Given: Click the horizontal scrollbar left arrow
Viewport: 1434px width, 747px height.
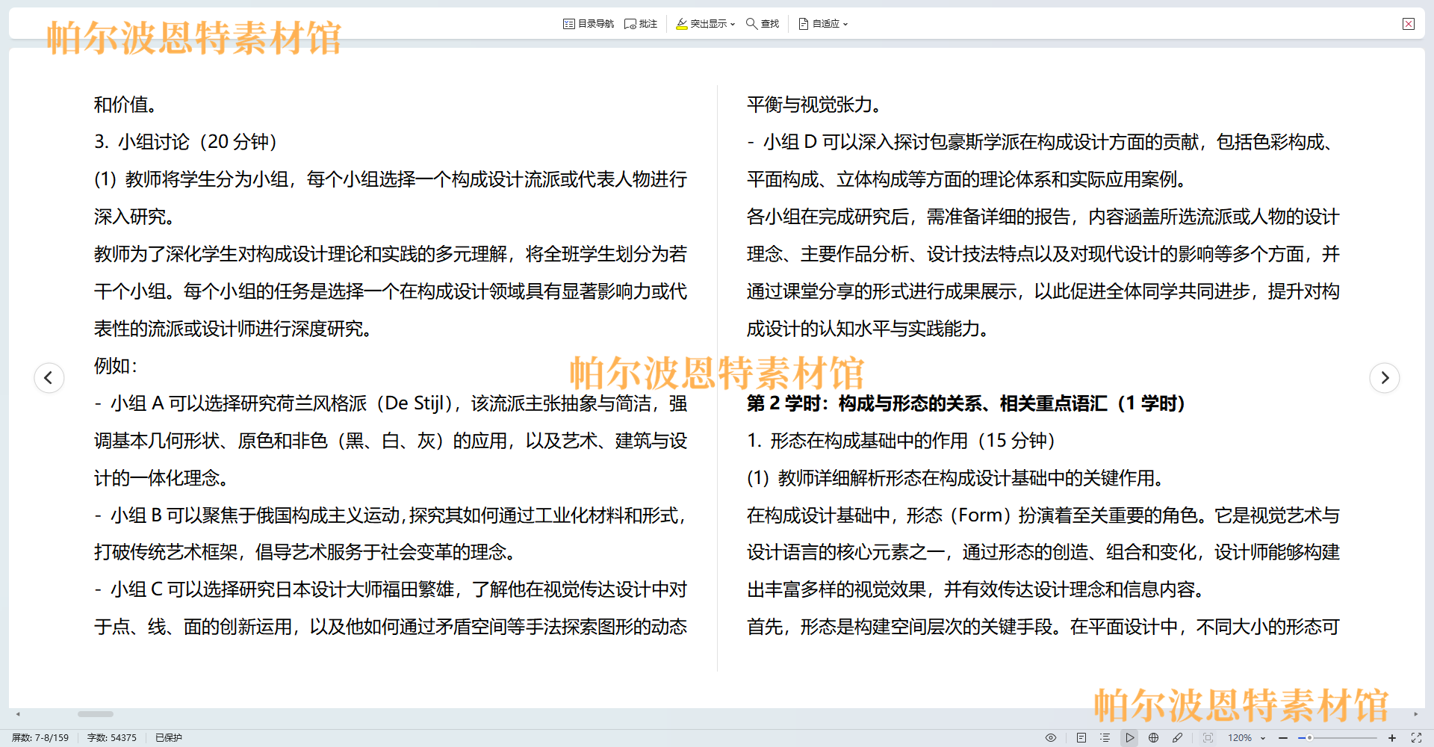Looking at the screenshot, I should point(18,714).
